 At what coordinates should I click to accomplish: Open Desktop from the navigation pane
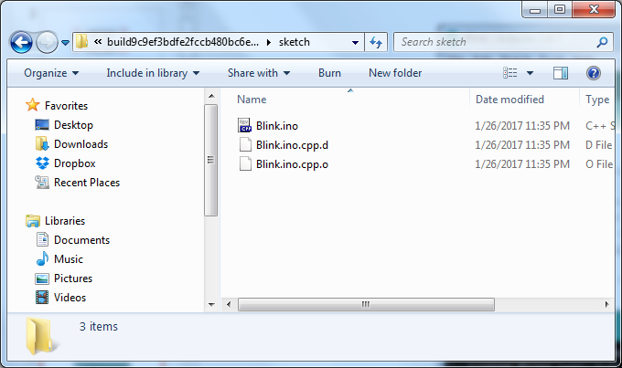73,125
